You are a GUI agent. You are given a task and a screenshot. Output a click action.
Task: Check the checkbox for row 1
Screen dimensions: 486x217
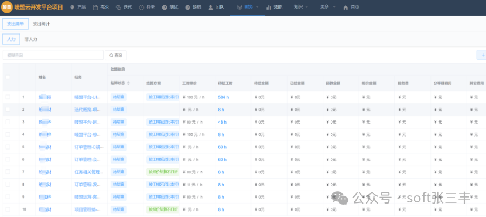(8, 97)
